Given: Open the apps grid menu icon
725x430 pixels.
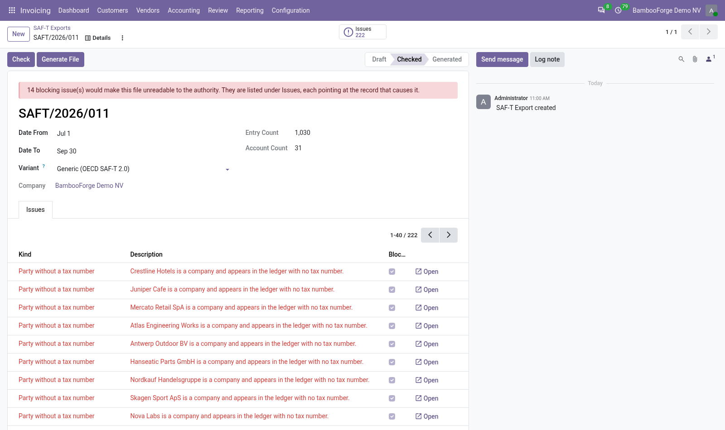Looking at the screenshot, I should coord(12,10).
